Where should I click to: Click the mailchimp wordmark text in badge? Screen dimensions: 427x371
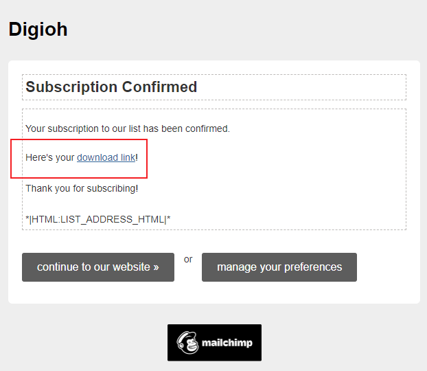224,343
